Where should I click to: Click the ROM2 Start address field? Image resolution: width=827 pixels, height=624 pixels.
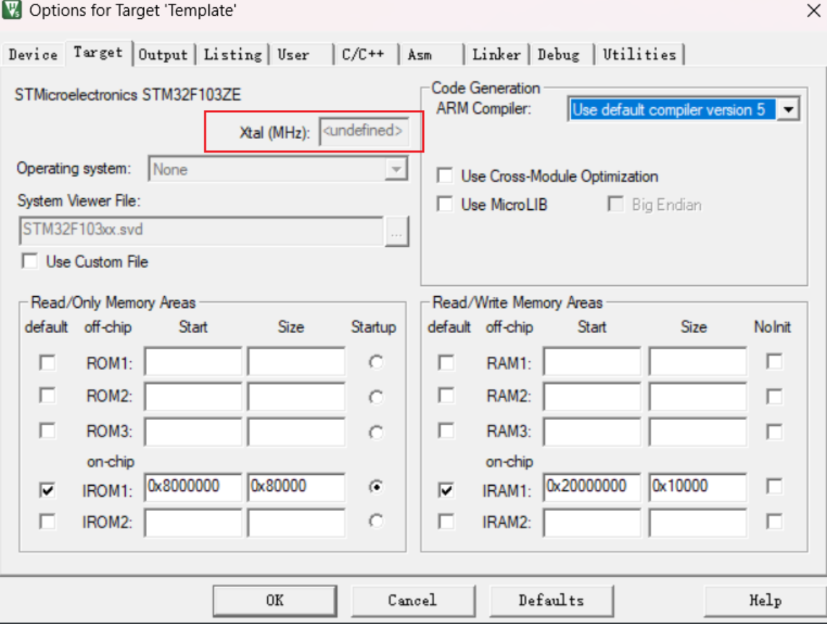tap(193, 396)
